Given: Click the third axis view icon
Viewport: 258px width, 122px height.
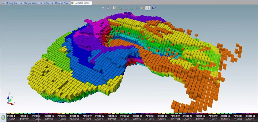Looking at the screenshot, I should pos(132,8).
